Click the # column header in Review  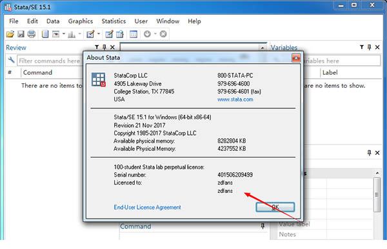(x=10, y=72)
